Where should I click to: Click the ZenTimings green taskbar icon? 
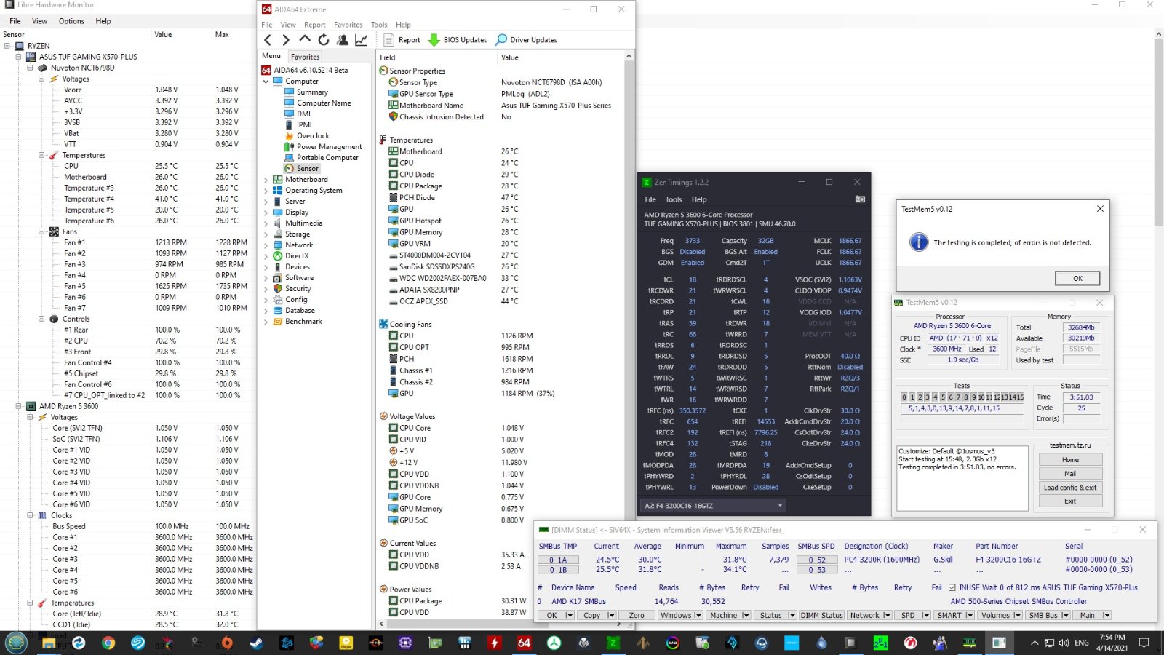coord(613,643)
